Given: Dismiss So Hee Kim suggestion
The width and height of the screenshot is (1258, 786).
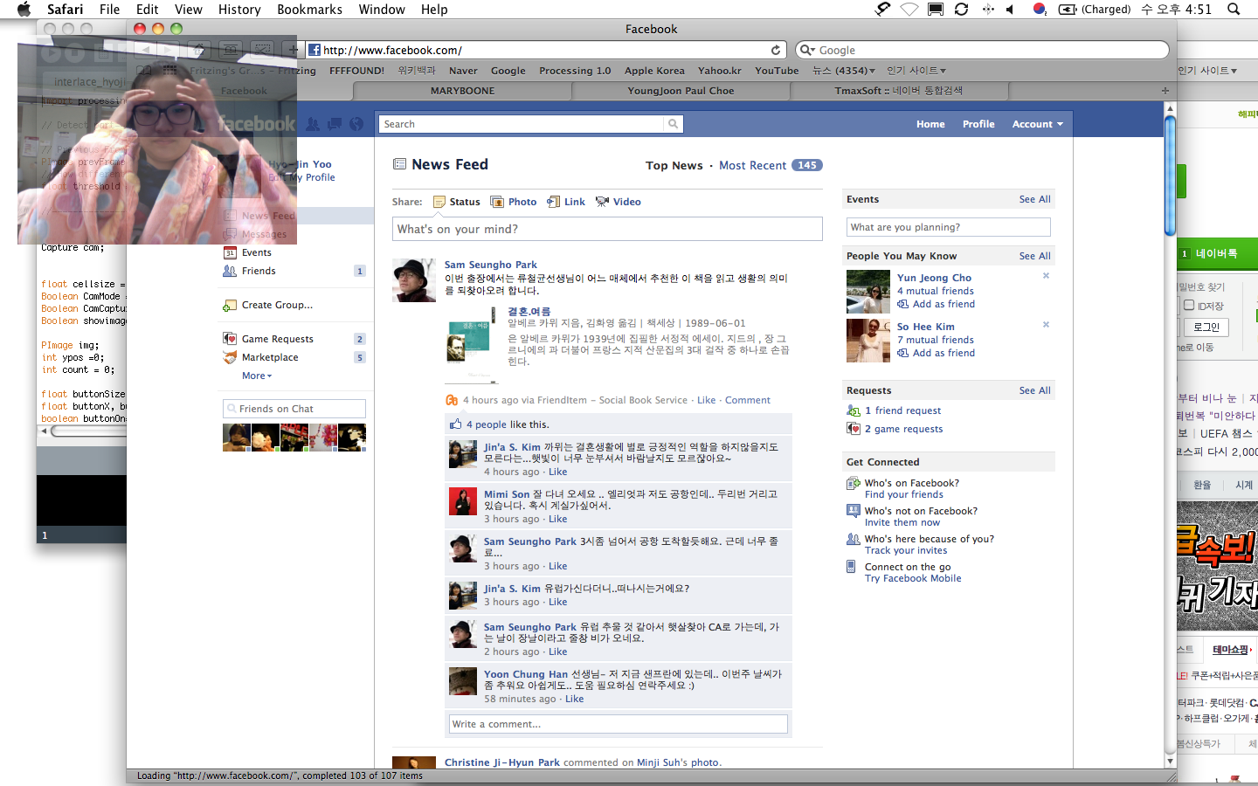Looking at the screenshot, I should [x=1046, y=325].
